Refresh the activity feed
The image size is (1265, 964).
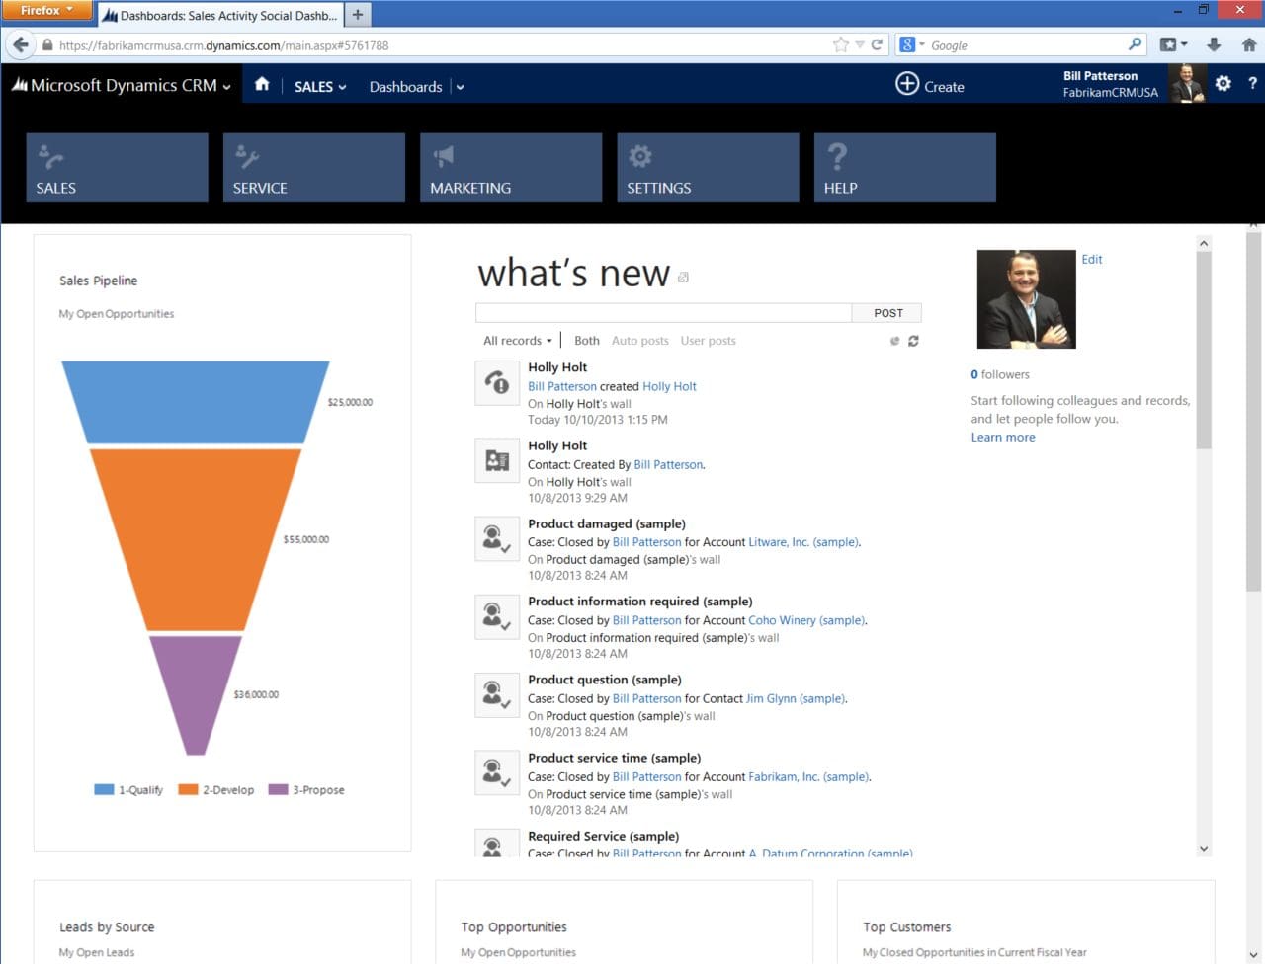point(912,341)
